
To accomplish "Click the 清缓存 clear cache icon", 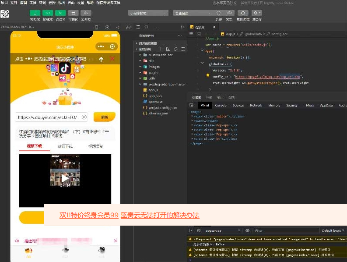I will coord(256,13).
